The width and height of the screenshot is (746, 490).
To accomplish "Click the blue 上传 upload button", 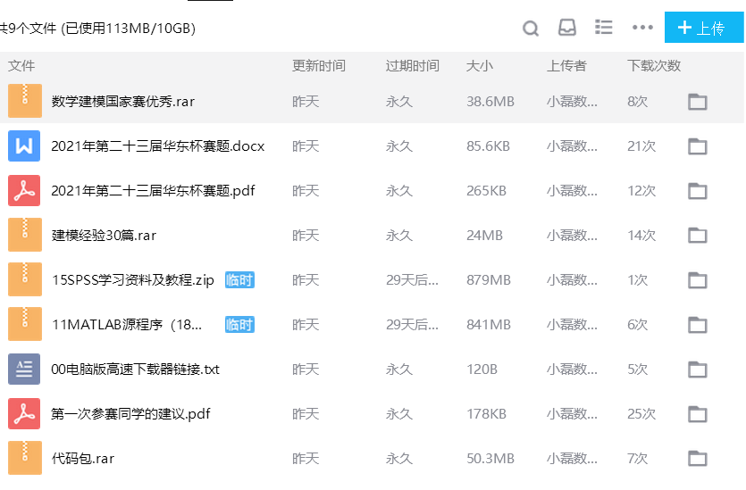I will click(704, 28).
